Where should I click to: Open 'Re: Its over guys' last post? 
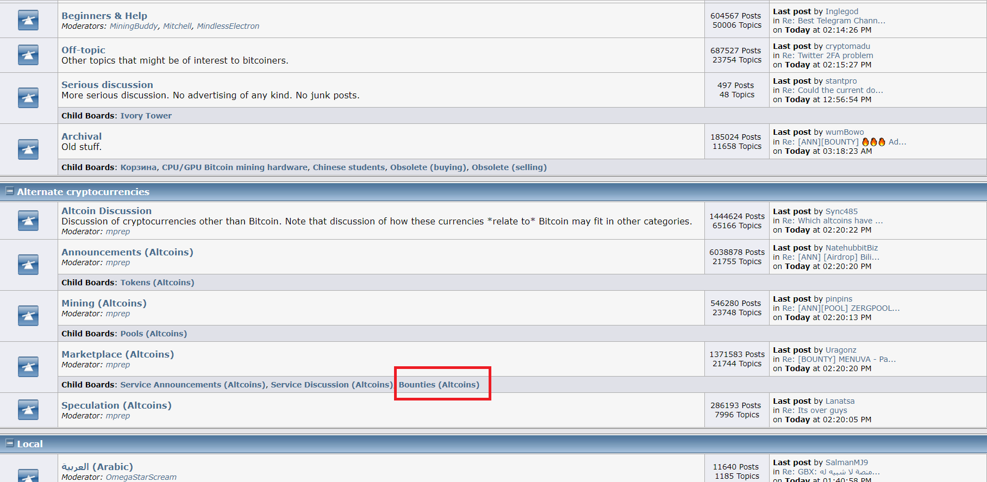pos(815,410)
